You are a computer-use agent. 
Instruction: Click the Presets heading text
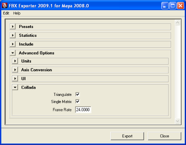(x=26, y=26)
